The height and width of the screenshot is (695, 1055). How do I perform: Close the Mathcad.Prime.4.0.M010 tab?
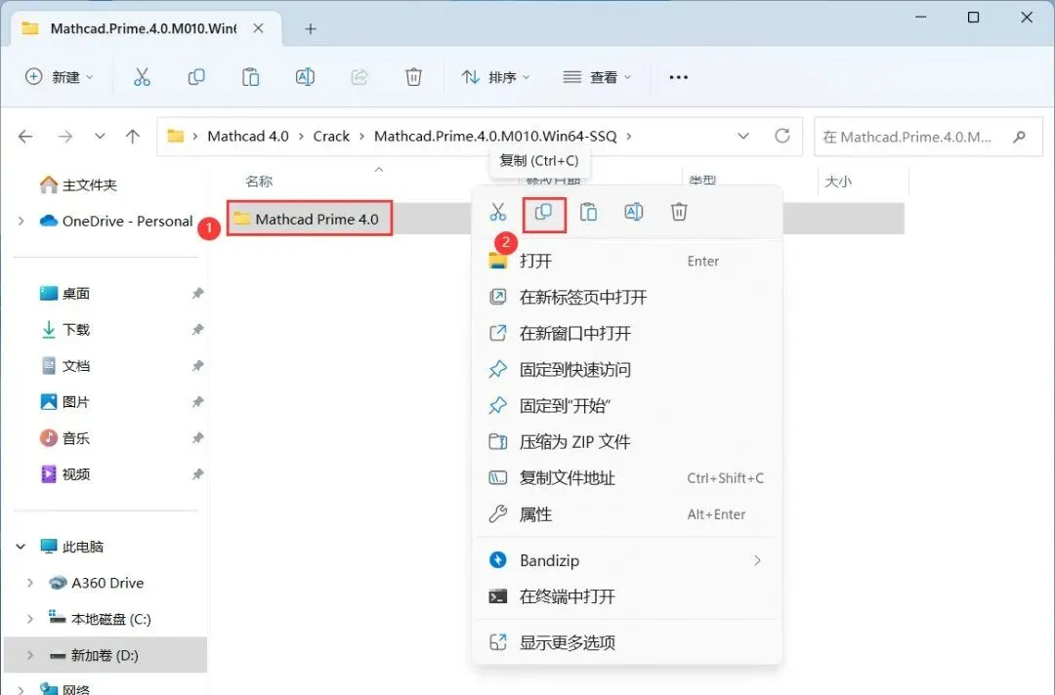258,28
